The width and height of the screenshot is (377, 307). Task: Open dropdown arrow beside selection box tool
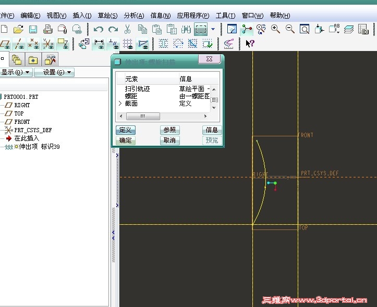[x=213, y=29]
